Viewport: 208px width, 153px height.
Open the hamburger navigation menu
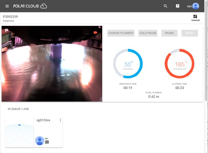7,6
